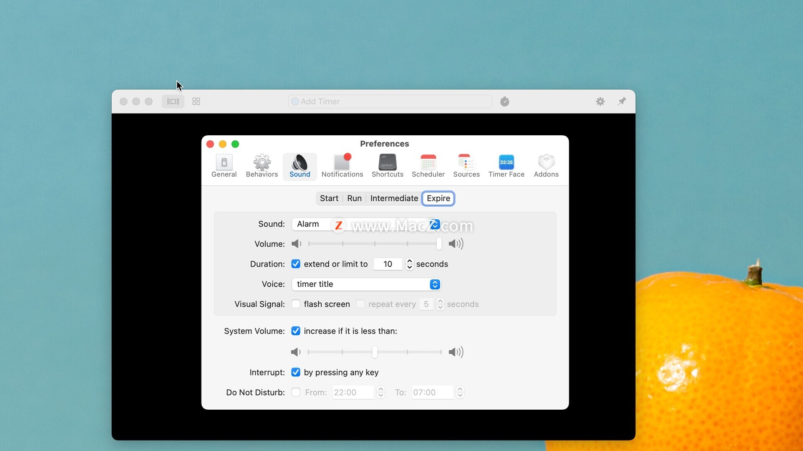Click the repeat every seconds stepper

click(x=440, y=304)
